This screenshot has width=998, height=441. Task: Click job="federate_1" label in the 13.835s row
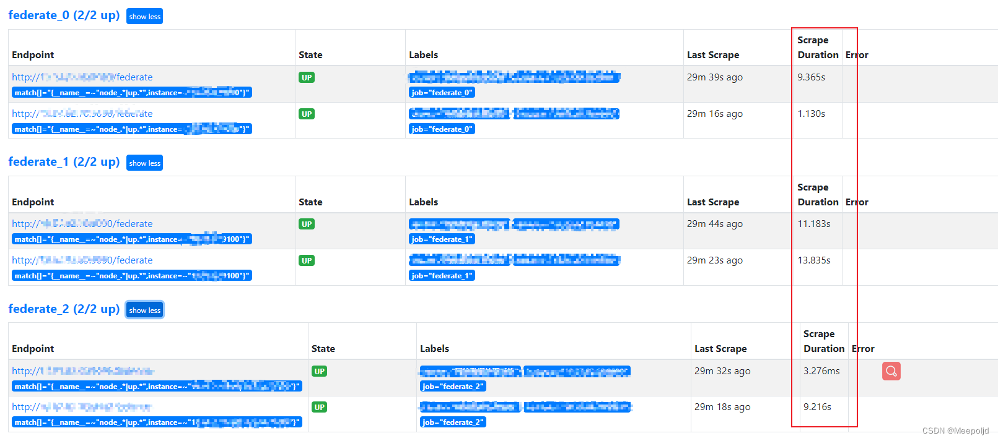[442, 276]
